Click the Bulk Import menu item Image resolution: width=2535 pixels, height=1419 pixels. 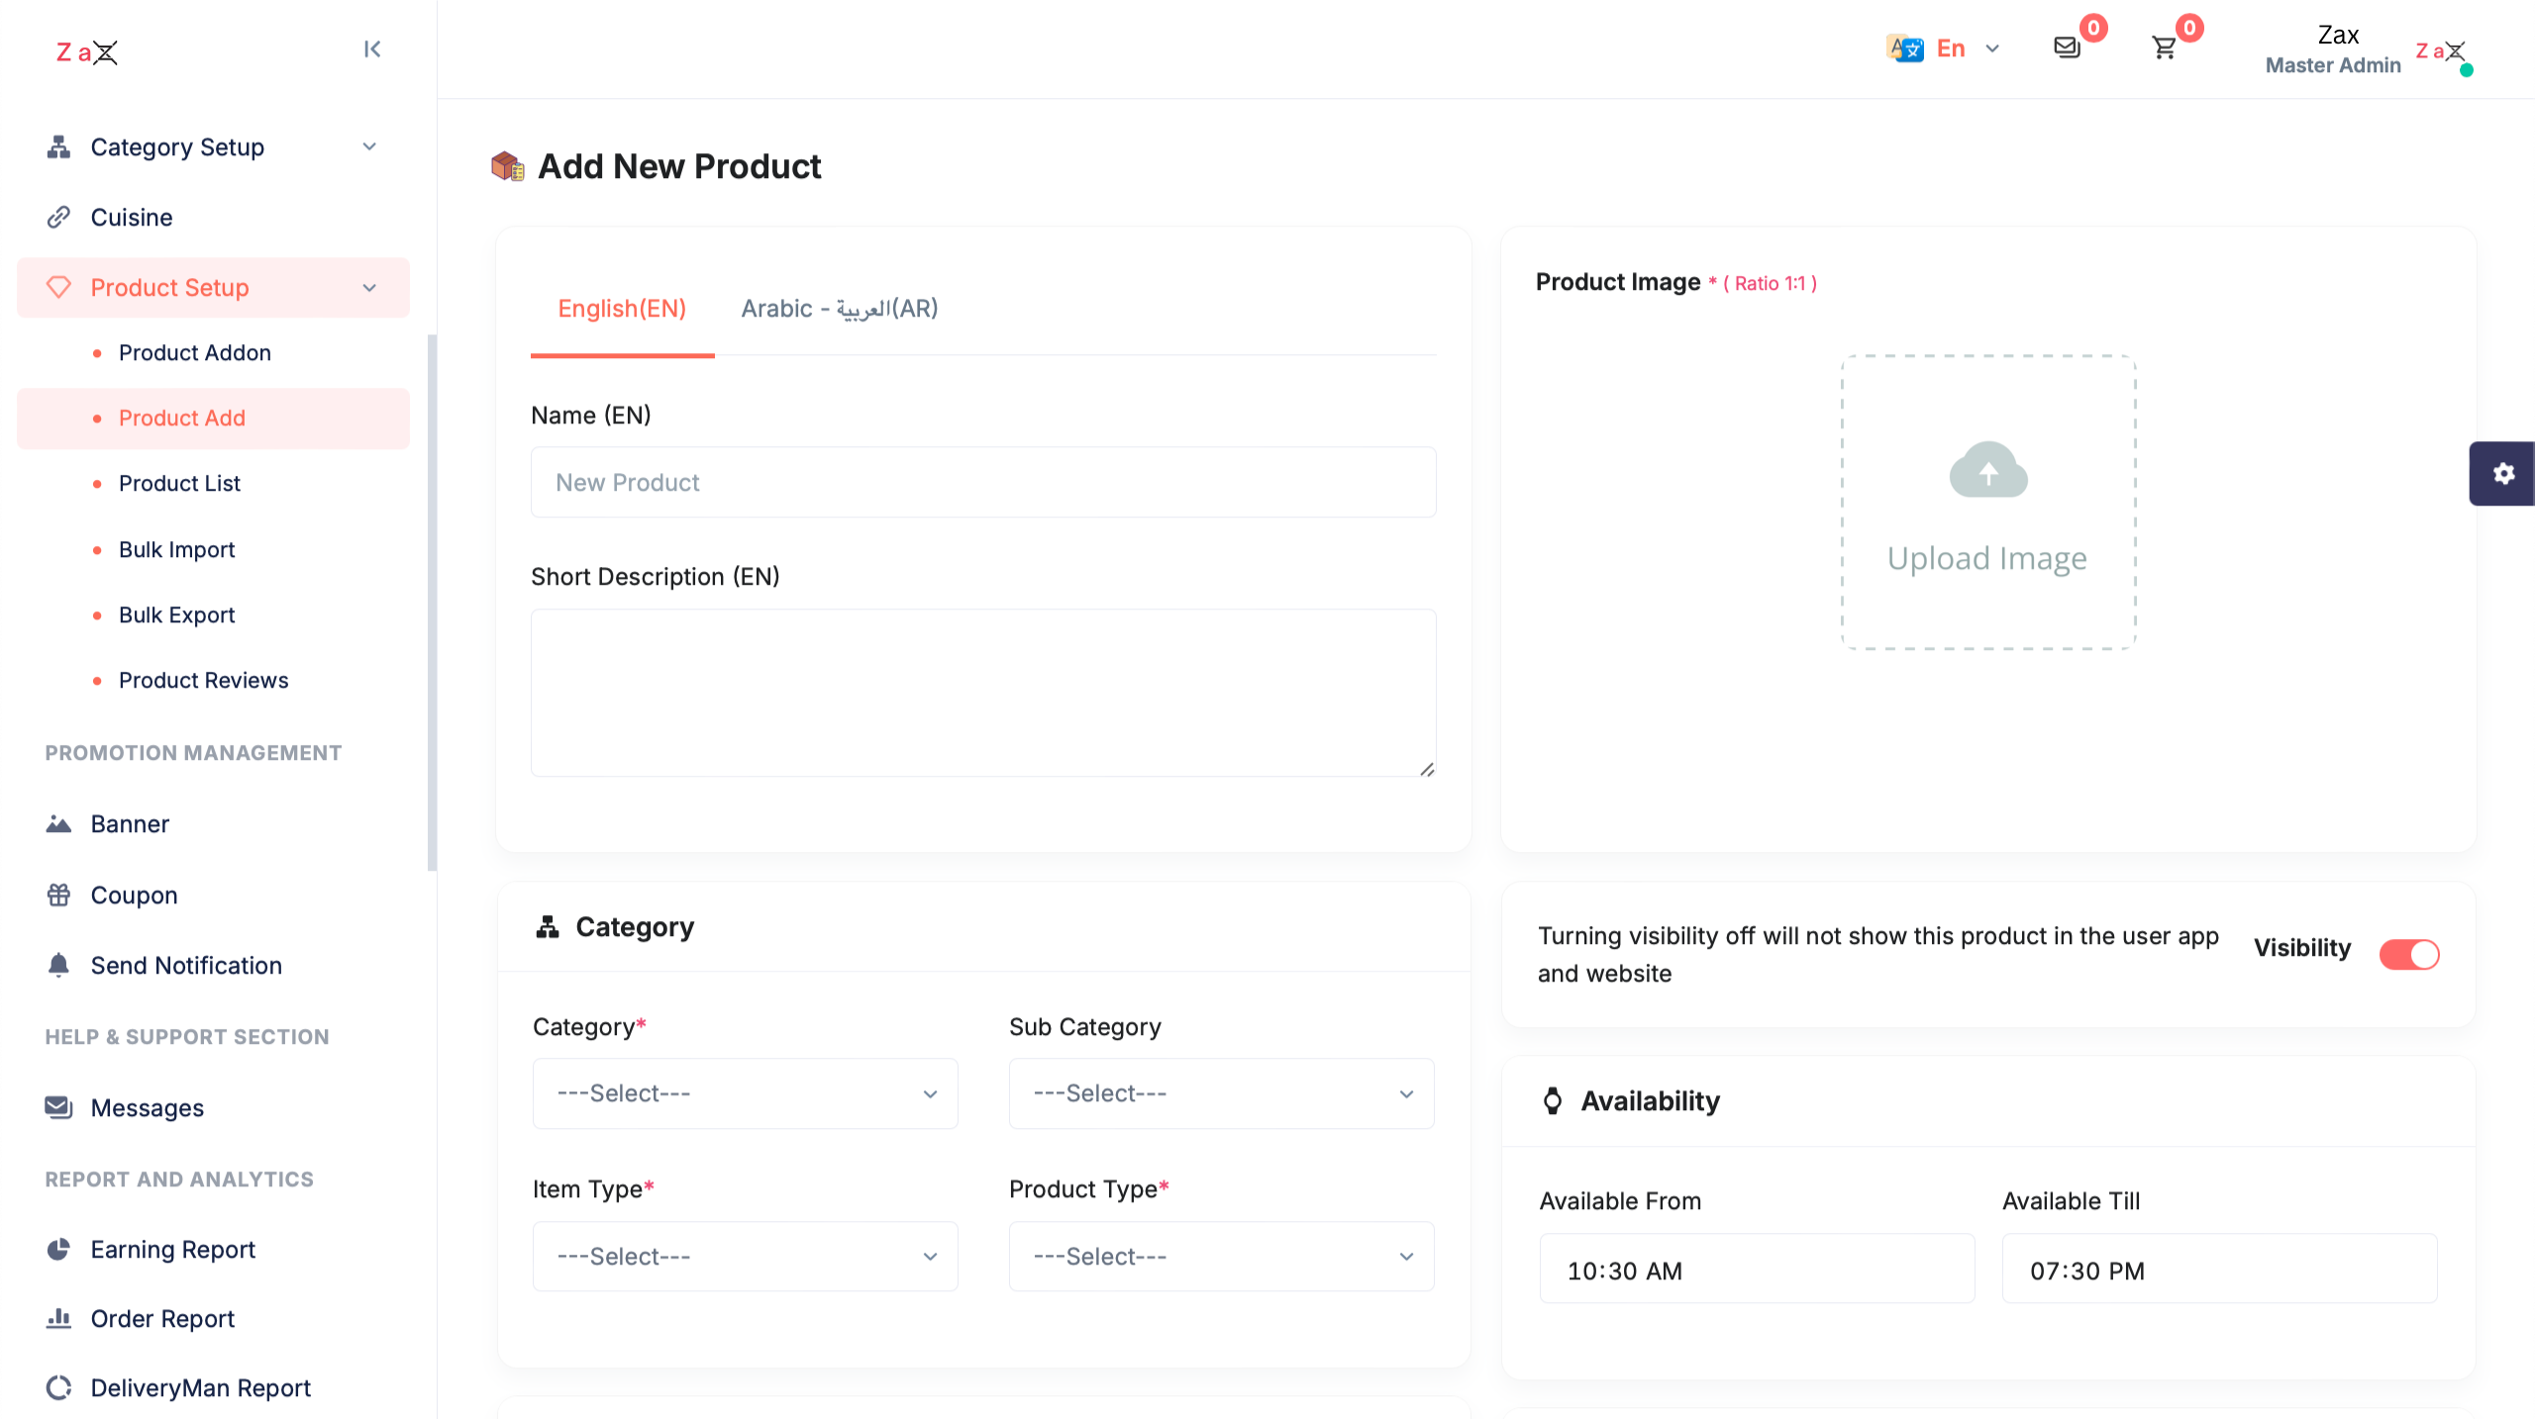[176, 548]
